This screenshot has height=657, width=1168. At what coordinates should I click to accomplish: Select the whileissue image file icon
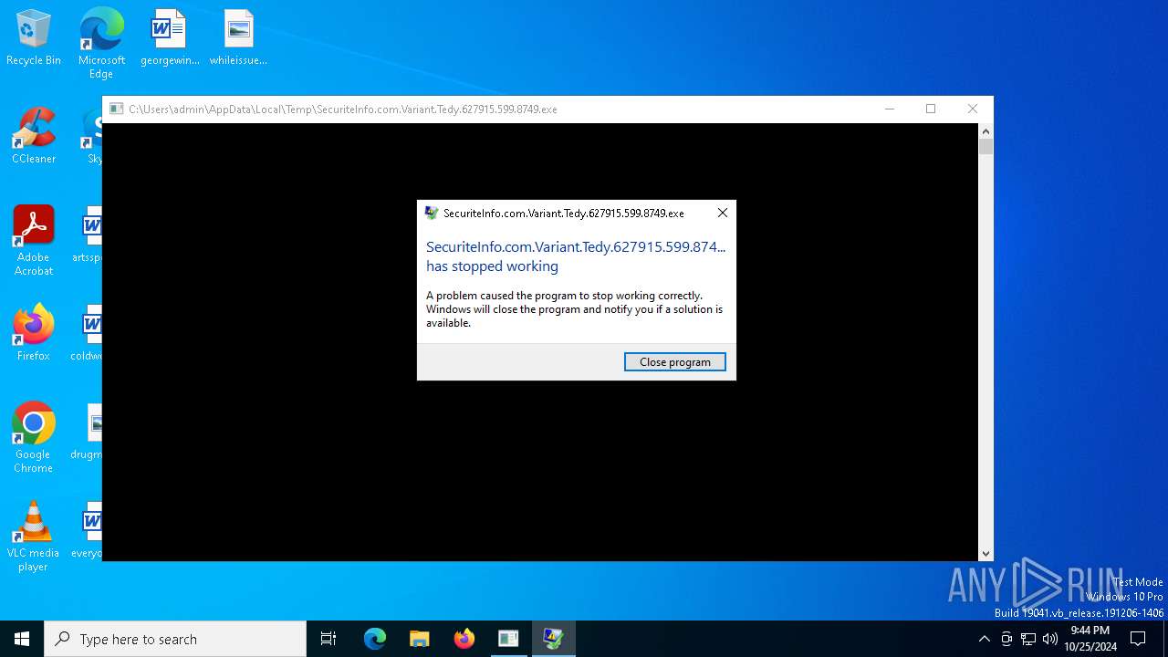[238, 38]
